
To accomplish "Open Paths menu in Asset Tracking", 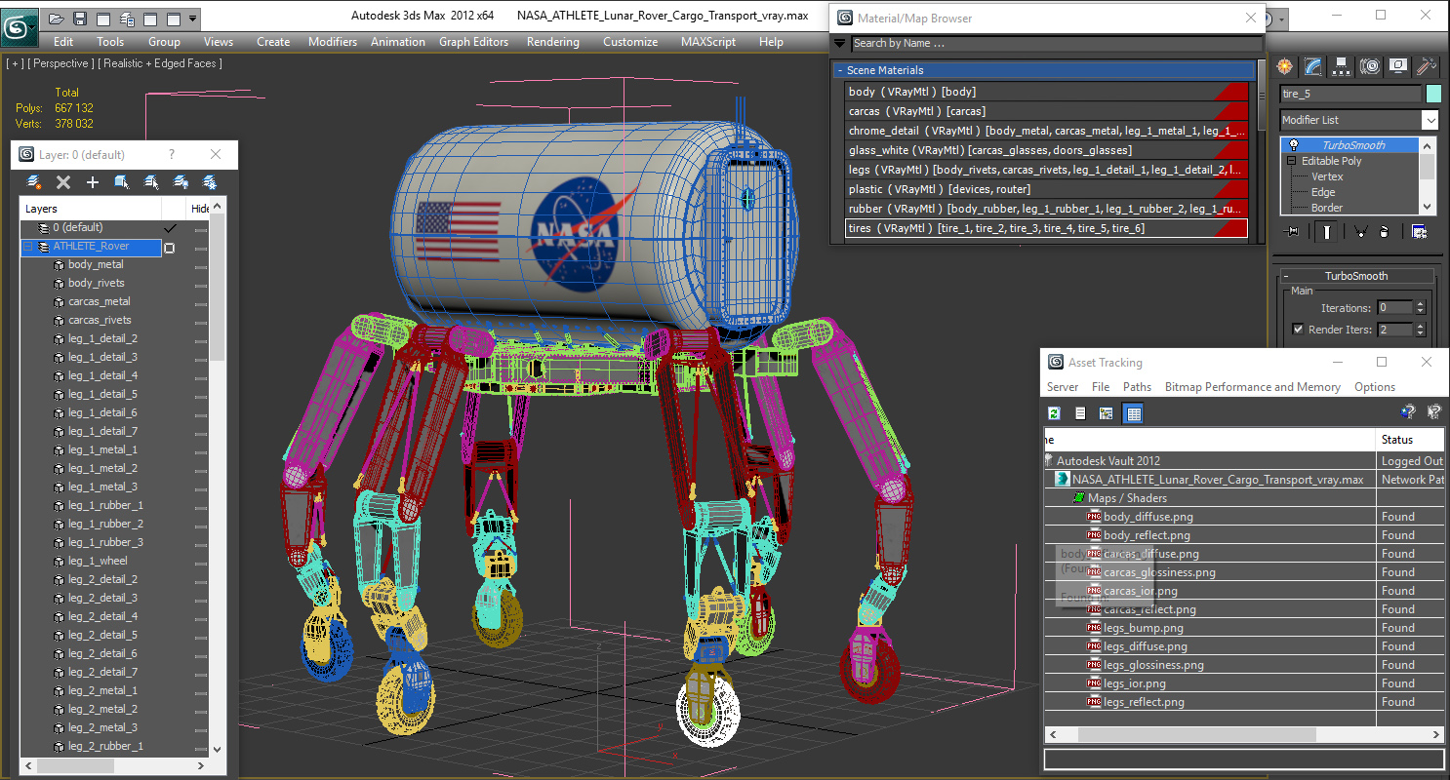I will [1137, 387].
